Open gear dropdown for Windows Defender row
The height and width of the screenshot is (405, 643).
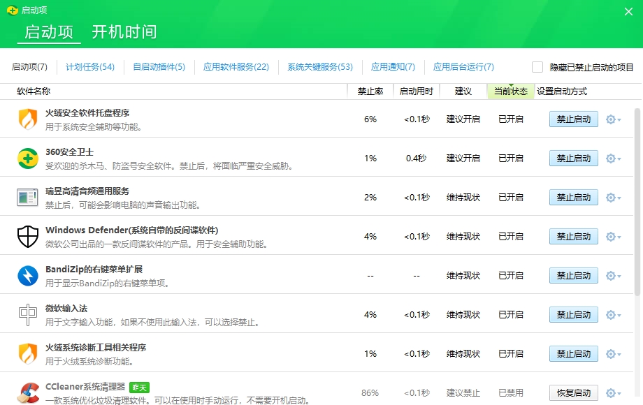[x=612, y=237]
